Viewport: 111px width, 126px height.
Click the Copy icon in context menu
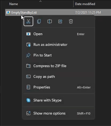[x=39, y=21]
